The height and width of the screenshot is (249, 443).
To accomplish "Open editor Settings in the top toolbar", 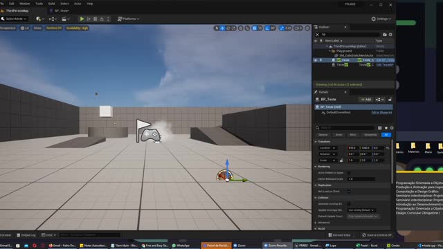I will 381,19.
